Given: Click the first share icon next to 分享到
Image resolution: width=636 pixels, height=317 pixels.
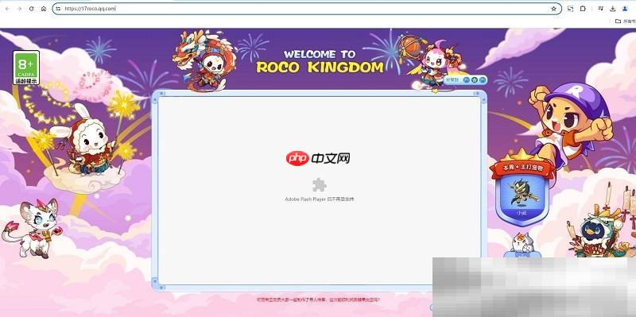Looking at the screenshot, I should [x=467, y=80].
